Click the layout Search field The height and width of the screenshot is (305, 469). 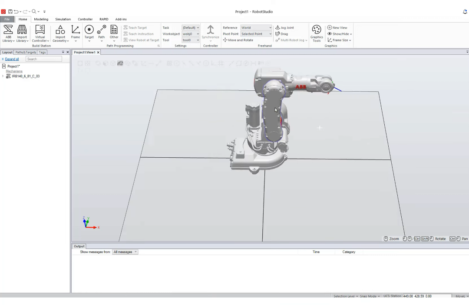pyautogui.click(x=44, y=59)
